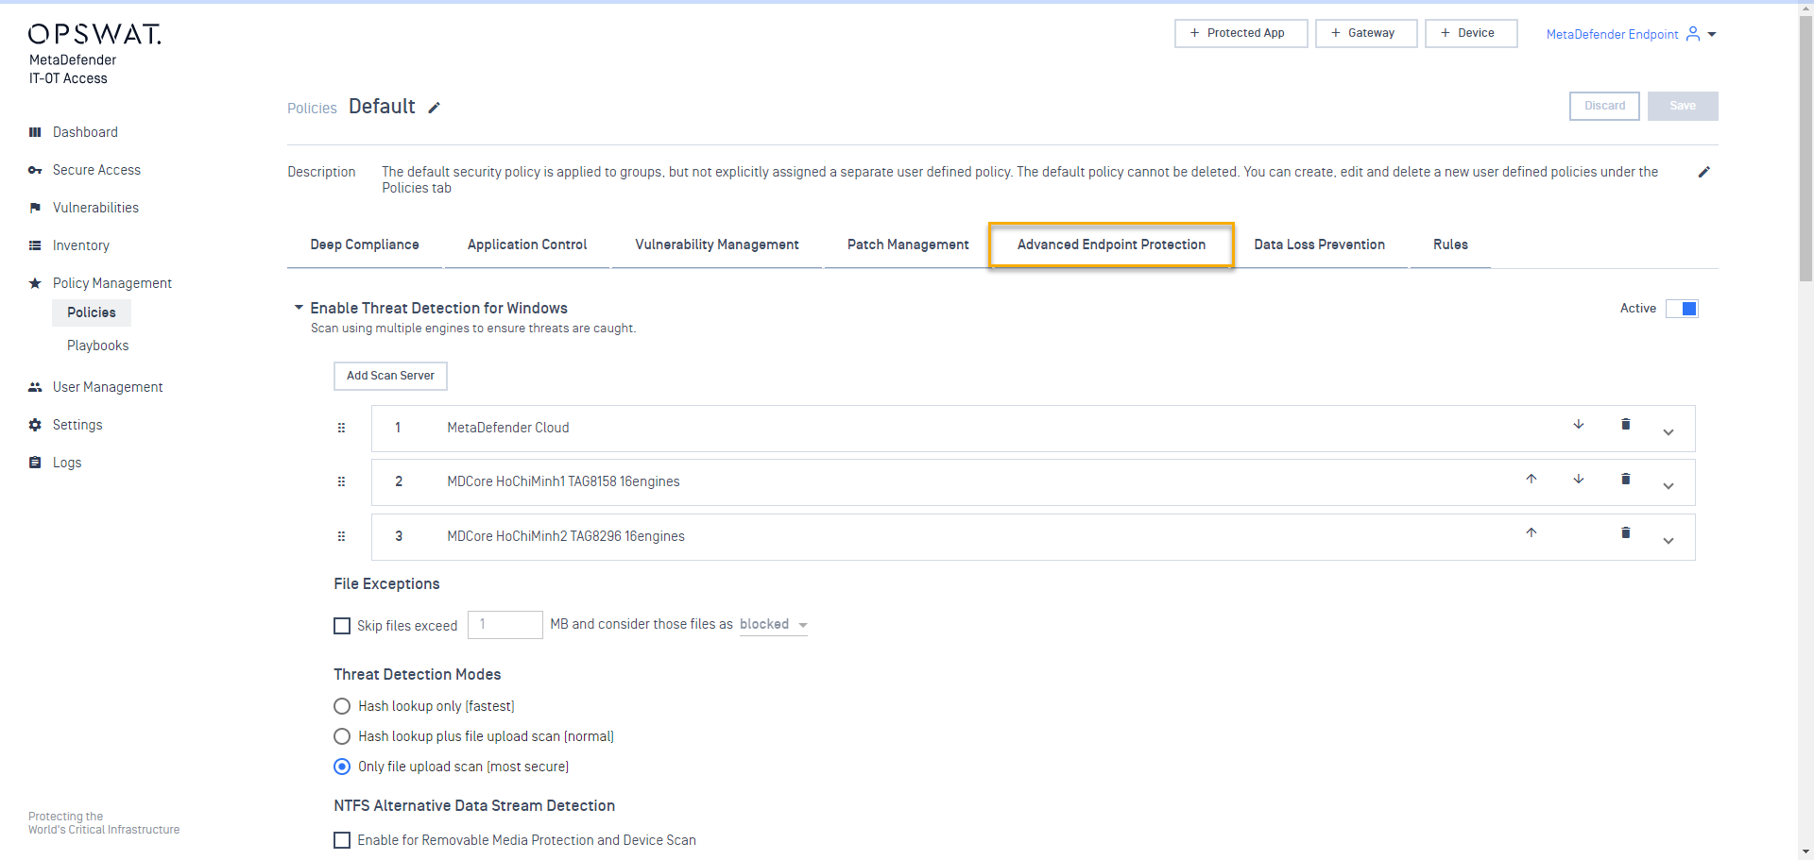The height and width of the screenshot is (860, 1814).
Task: Click the Save button
Action: pos(1683,106)
